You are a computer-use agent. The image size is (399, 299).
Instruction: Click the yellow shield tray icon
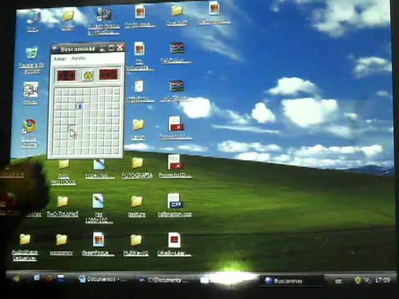(358, 280)
